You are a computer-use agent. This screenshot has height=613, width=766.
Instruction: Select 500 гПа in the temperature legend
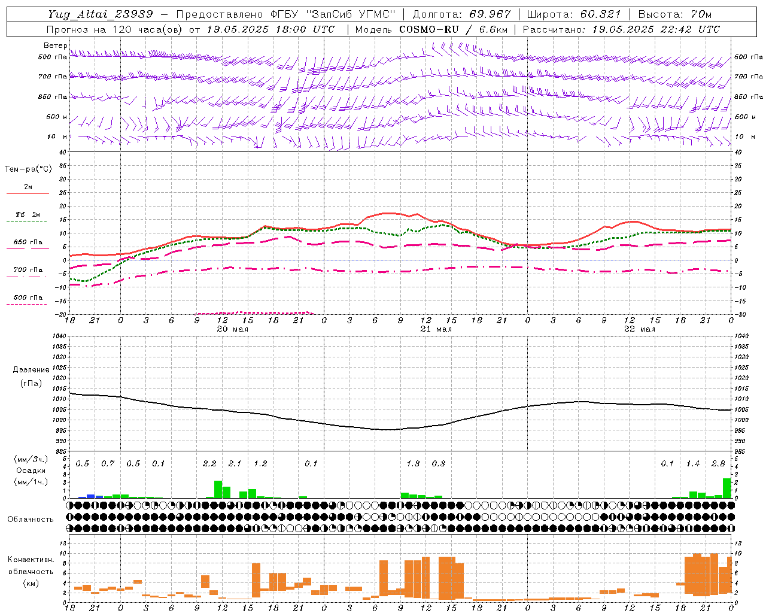(28, 298)
